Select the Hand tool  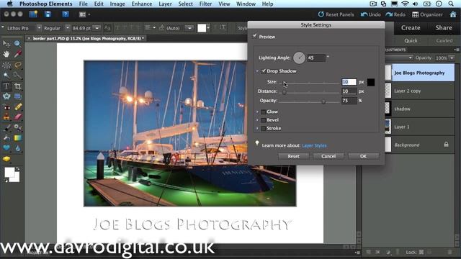click(6, 55)
